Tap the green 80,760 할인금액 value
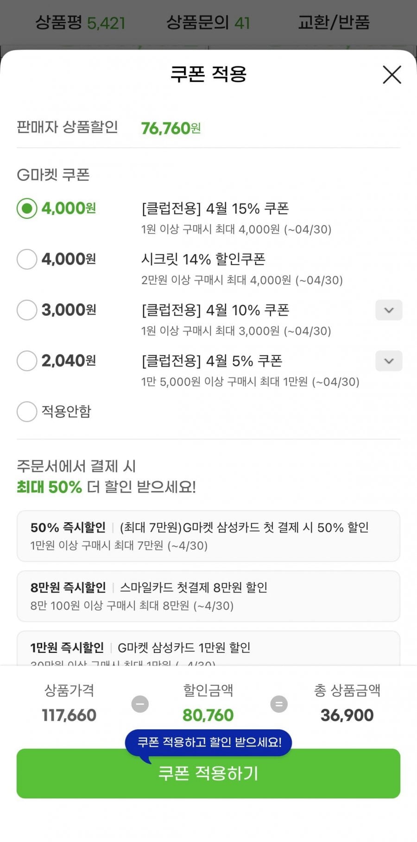 pyautogui.click(x=208, y=715)
